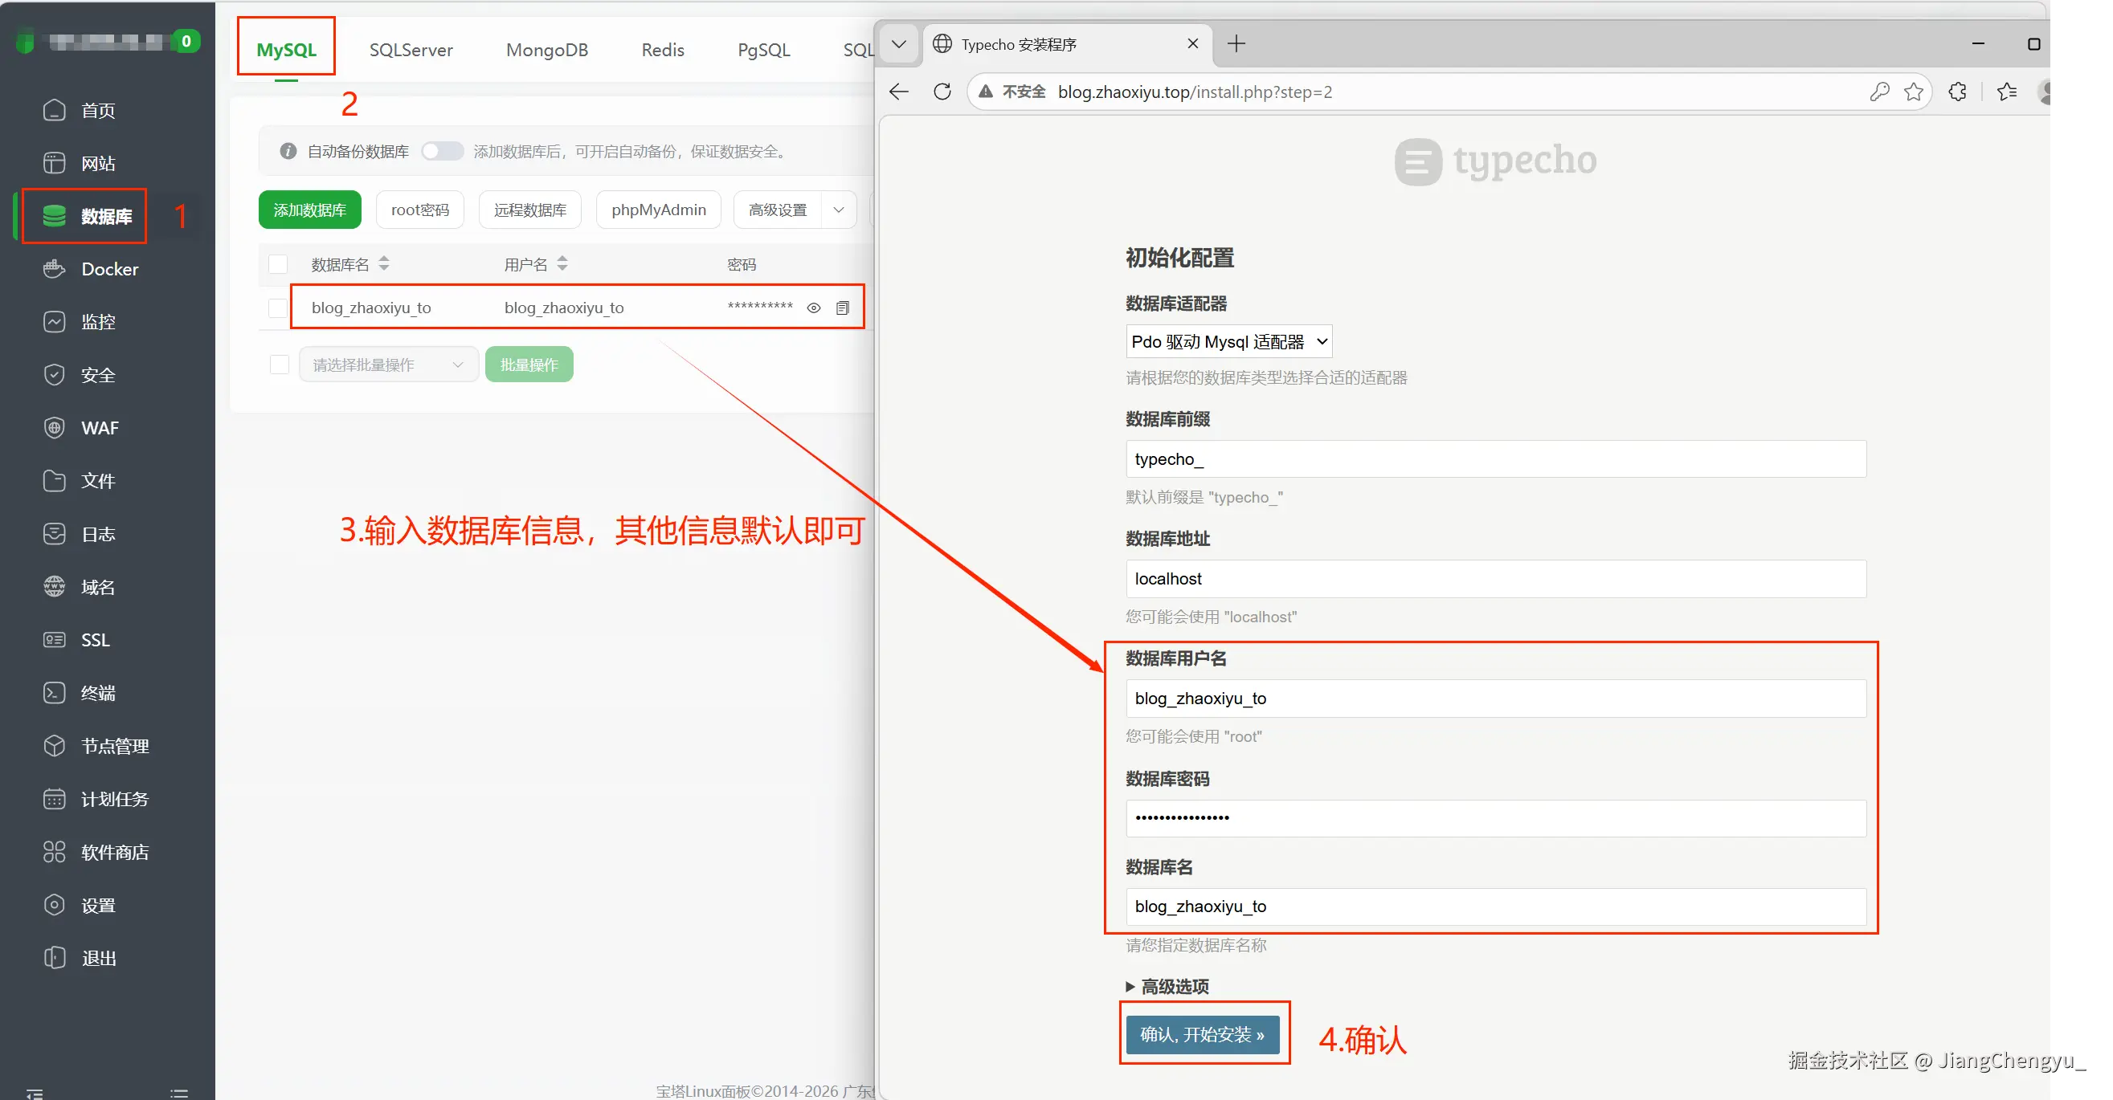Tick the select-all header checkbox

coord(278,264)
